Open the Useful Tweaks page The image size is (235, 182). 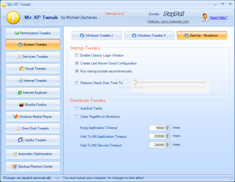pos(33,140)
